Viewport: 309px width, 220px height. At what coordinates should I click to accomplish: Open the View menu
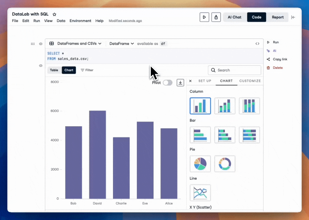48,21
